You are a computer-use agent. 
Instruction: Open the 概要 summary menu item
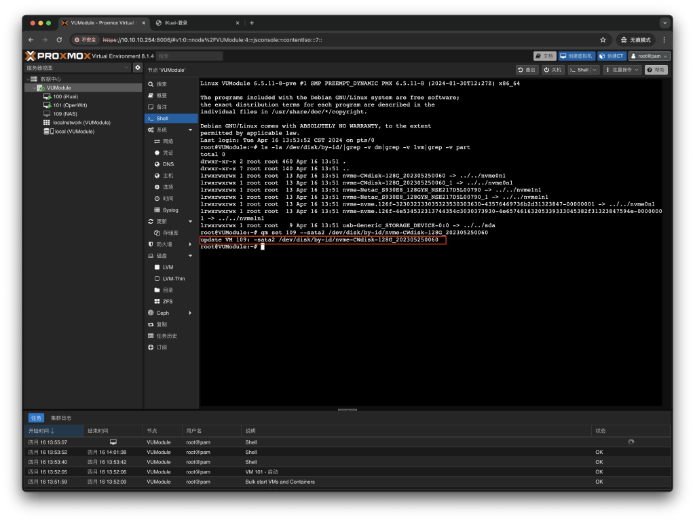(162, 96)
